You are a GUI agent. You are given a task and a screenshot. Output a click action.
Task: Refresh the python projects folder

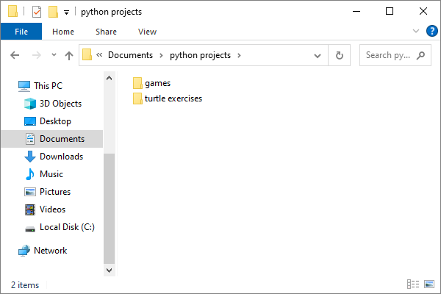(340, 55)
